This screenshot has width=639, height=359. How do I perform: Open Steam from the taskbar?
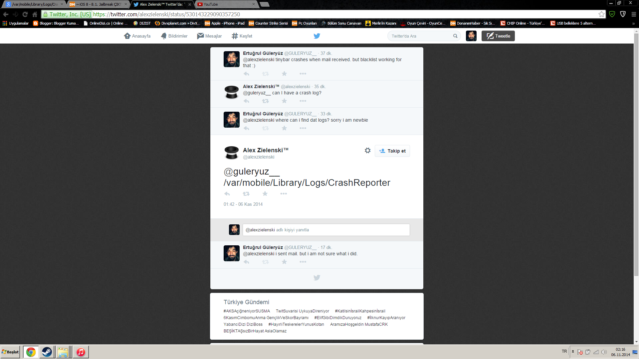pyautogui.click(x=47, y=352)
